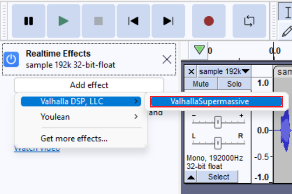Click the red Record button
Screen dimensions: 292x194
coord(209,21)
